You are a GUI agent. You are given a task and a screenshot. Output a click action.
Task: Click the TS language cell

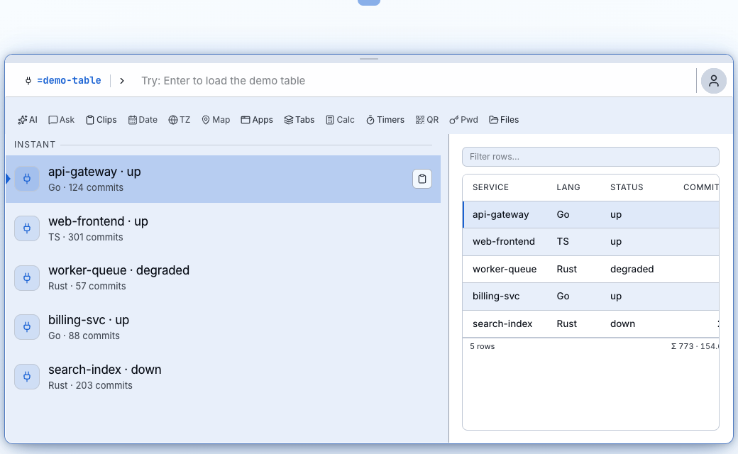coord(563,241)
